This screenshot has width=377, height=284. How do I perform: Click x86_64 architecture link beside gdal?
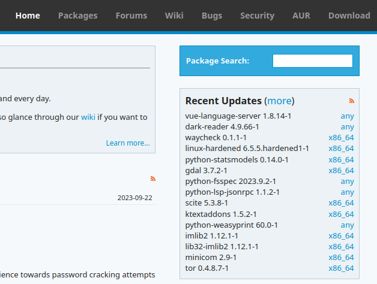click(x=341, y=170)
